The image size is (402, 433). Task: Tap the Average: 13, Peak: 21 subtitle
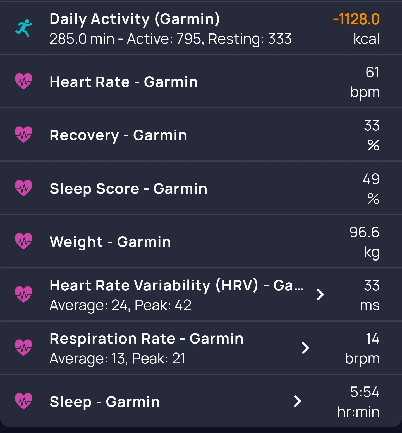(118, 358)
